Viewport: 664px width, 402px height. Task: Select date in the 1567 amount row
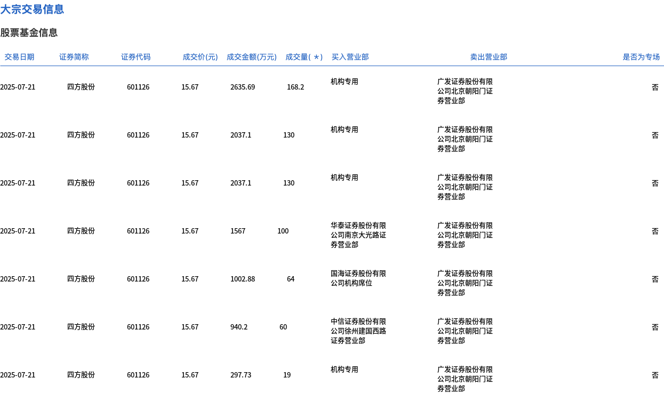click(x=18, y=231)
